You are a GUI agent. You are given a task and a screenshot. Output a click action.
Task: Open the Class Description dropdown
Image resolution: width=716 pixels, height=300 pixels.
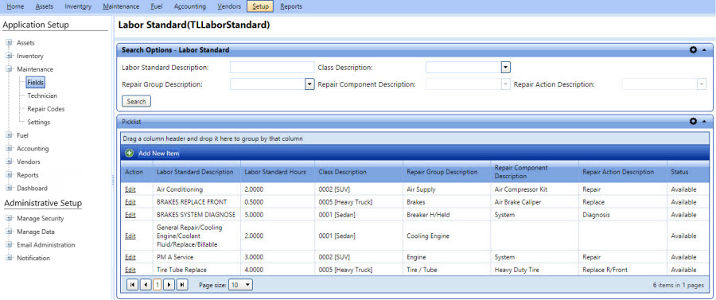505,68
